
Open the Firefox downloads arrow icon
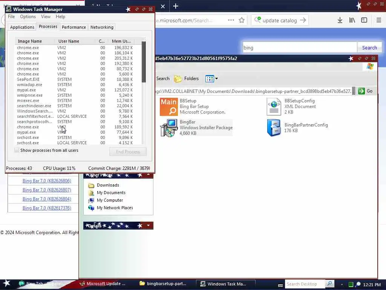point(340,20)
